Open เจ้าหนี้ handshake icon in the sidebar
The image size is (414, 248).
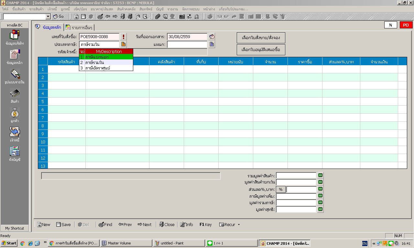click(15, 132)
